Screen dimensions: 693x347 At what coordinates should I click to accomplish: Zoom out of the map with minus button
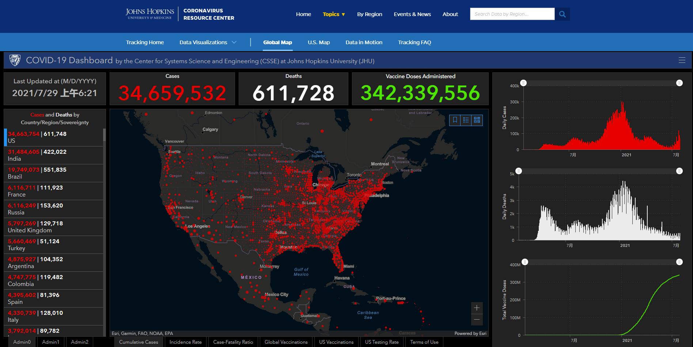point(477,320)
